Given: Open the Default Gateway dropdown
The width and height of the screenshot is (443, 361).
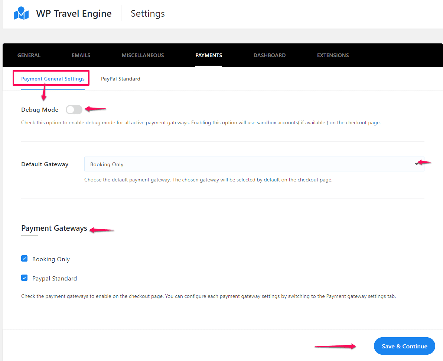Looking at the screenshot, I should pyautogui.click(x=254, y=164).
